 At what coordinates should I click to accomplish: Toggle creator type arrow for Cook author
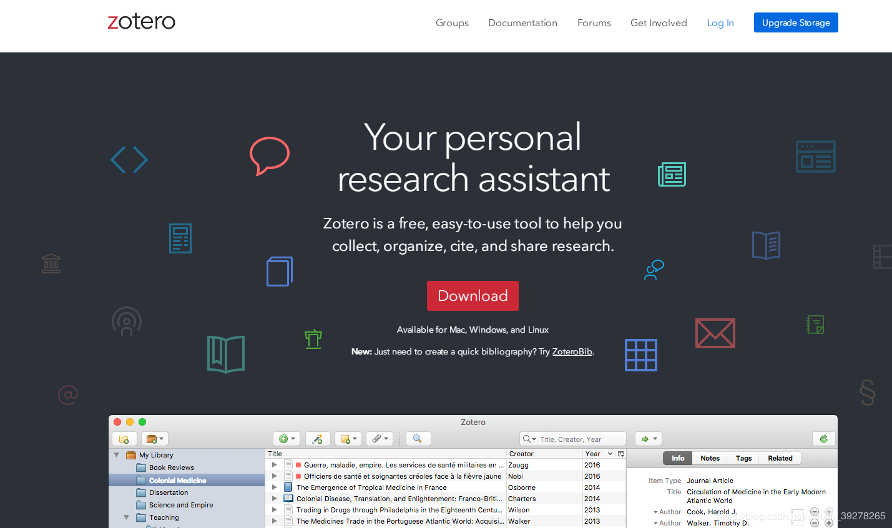click(655, 512)
